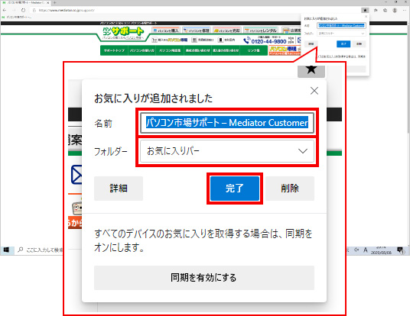The width and height of the screenshot is (410, 316).
Task: Close the enlarged お気に入りが追加されました dialog with X
Action: pos(314,91)
